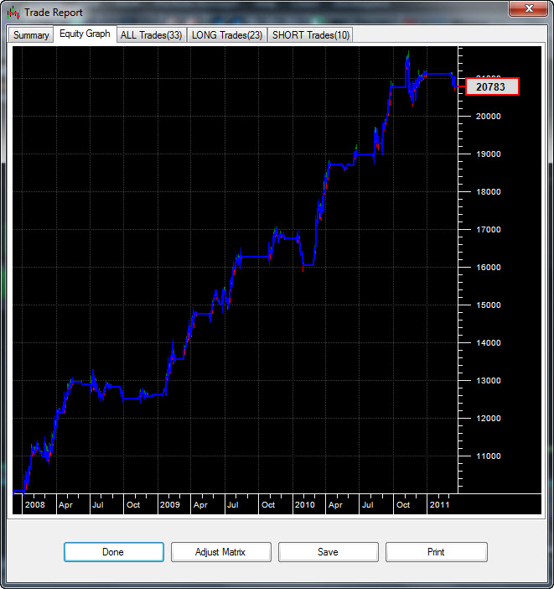Open the ALL Trades(33) tab
Image resolution: width=554 pixels, height=589 pixels.
click(151, 35)
